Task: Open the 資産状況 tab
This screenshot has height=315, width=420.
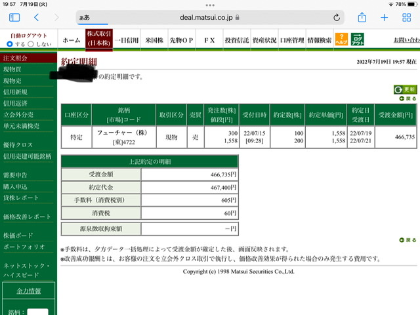Action: [x=264, y=40]
